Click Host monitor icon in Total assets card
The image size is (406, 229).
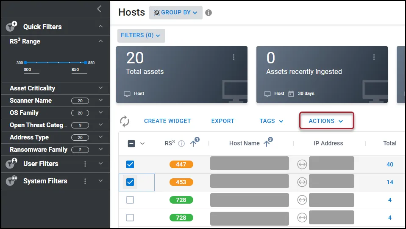click(127, 94)
